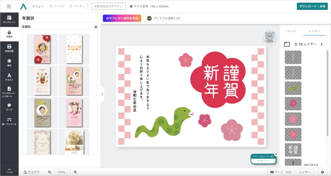This screenshot has height=176, width=331.
Task: Switch to the ページ tab
Action: pyautogui.click(x=291, y=31)
